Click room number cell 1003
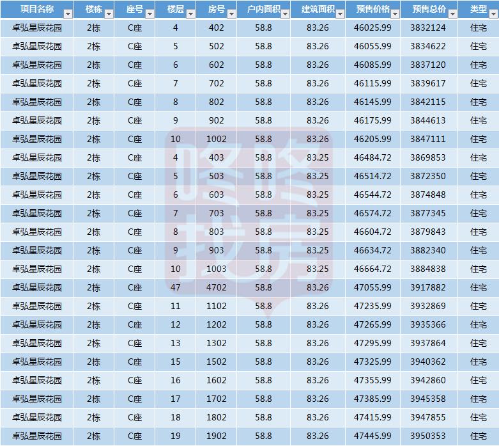Viewport: 499px width, 446px height. click(x=217, y=269)
